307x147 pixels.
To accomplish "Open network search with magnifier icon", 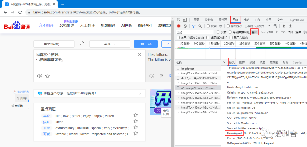I will 200,26.
